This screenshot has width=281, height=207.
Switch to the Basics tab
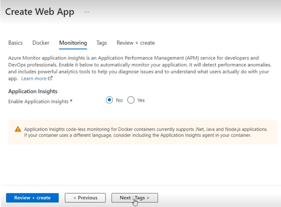pyautogui.click(x=16, y=43)
